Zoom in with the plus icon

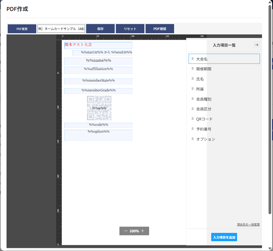click(143, 231)
